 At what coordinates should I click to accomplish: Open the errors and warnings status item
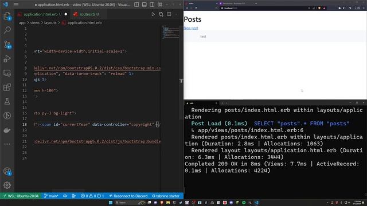click(92, 196)
